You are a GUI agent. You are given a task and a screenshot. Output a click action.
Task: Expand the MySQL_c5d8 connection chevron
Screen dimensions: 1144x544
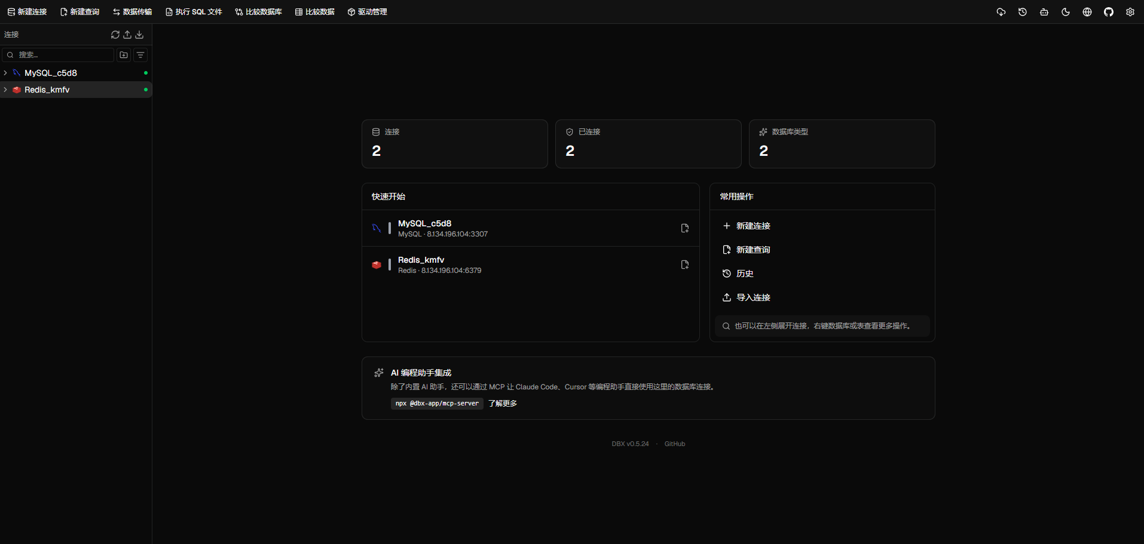coord(5,73)
